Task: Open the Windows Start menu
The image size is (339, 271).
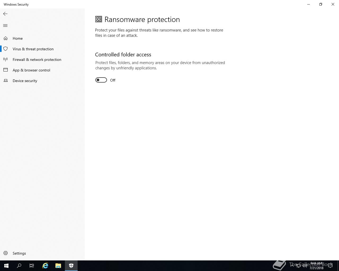Action: pos(6,266)
